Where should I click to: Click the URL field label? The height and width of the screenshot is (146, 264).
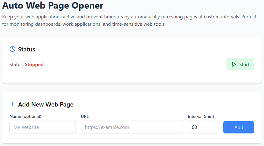tap(85, 116)
